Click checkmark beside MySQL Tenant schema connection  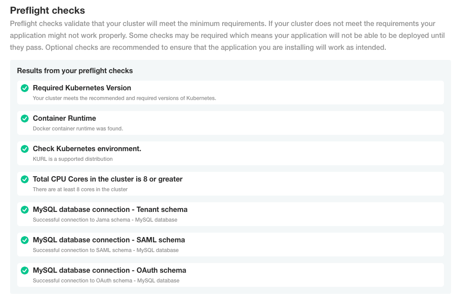25,210
